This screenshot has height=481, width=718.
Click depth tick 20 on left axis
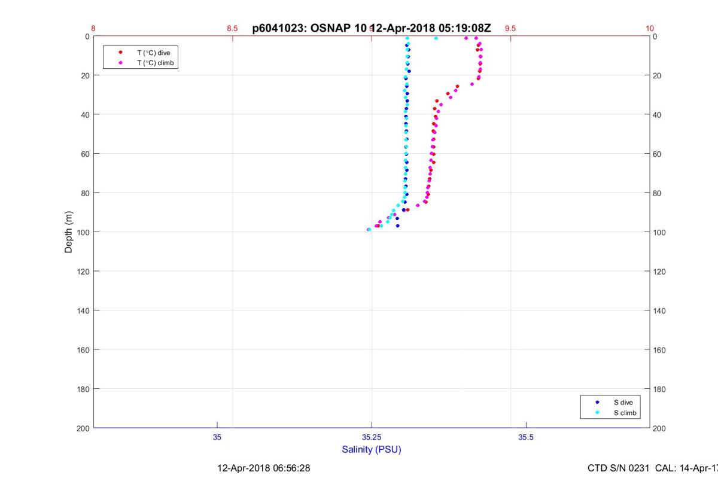click(86, 75)
